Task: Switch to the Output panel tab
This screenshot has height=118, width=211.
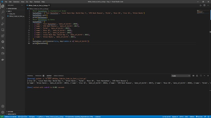Action: click(49, 76)
